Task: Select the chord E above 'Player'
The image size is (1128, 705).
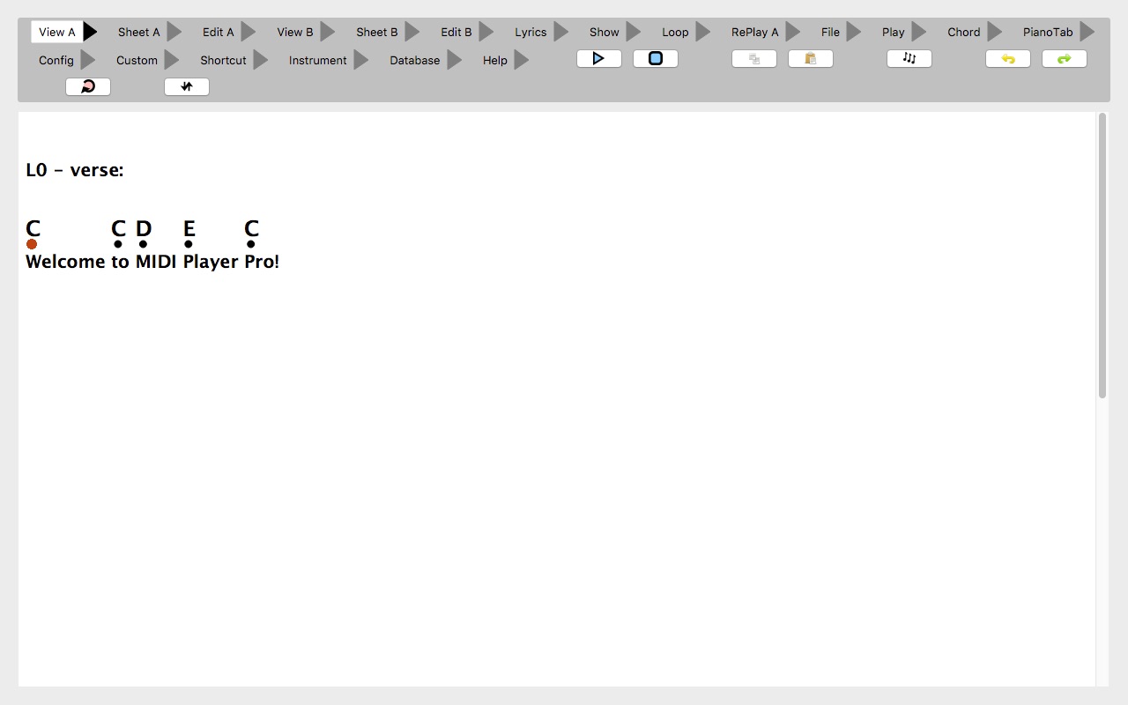Action: click(x=189, y=228)
